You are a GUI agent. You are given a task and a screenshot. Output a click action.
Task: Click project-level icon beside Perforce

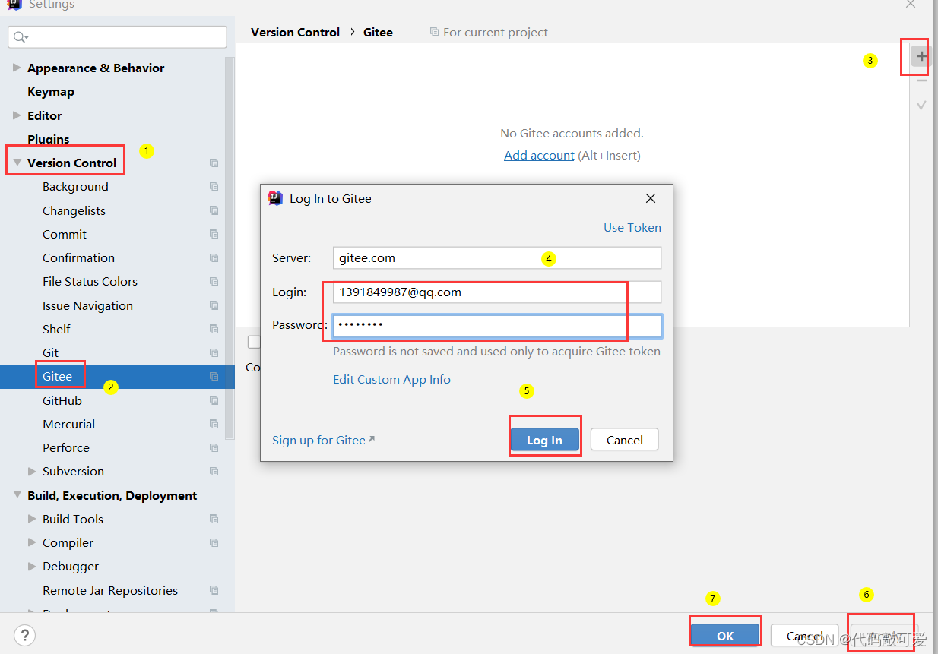click(214, 448)
